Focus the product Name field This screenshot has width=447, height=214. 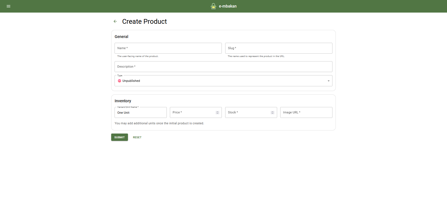pos(168,48)
